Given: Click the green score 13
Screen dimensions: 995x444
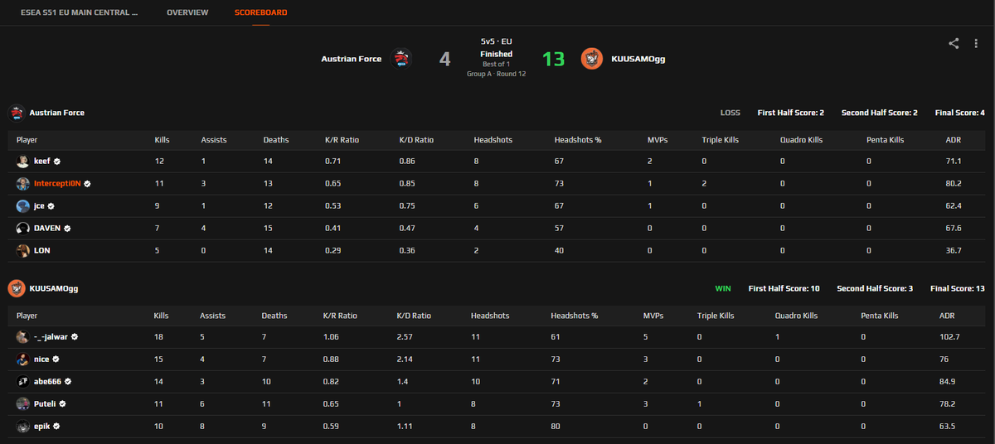Looking at the screenshot, I should (x=553, y=59).
